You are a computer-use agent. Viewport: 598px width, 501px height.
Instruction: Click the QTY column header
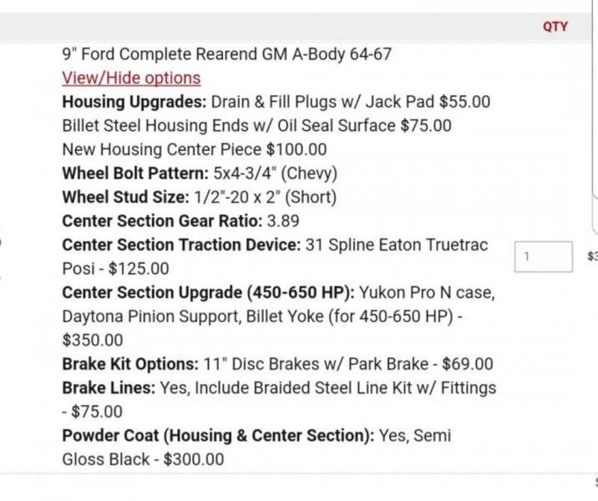[555, 27]
